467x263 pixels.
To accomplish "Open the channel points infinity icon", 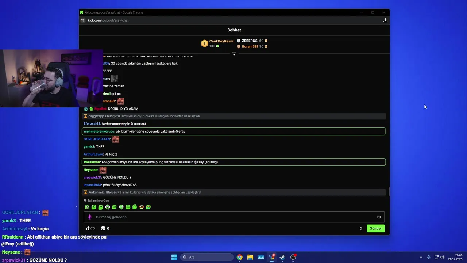I will 90,229.
